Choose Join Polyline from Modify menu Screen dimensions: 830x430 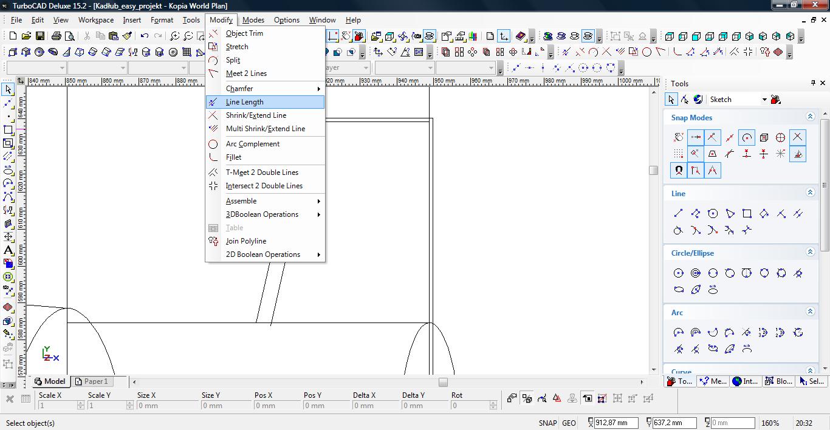click(245, 241)
